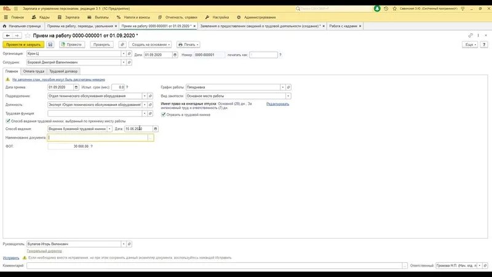492x277 pixels.
Task: Switch to the Оплата труда tab
Action: (x=34, y=71)
